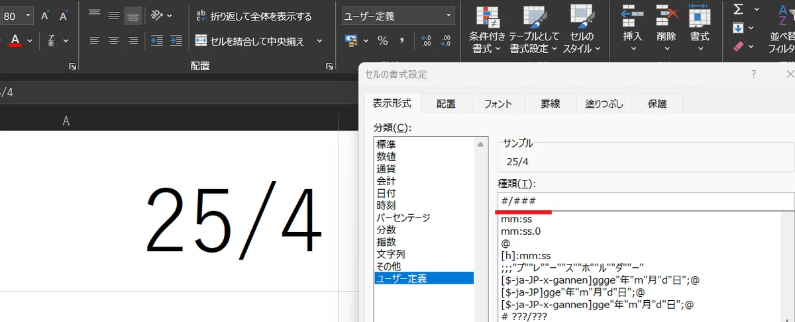Select 標準 in the category list
This screenshot has height=322, width=795.
tap(424, 144)
